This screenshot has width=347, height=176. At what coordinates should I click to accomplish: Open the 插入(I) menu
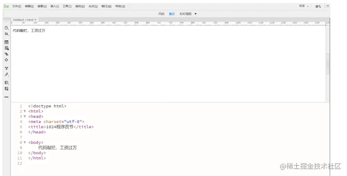click(55, 6)
